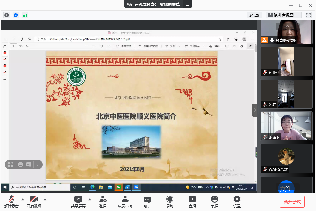Screen dimensions: 316x211
Task: Toggle 朗读此内容 read aloud in PDF toolbar
Action: coord(148,46)
